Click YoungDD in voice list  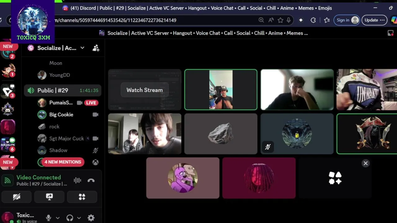pyautogui.click(x=59, y=75)
